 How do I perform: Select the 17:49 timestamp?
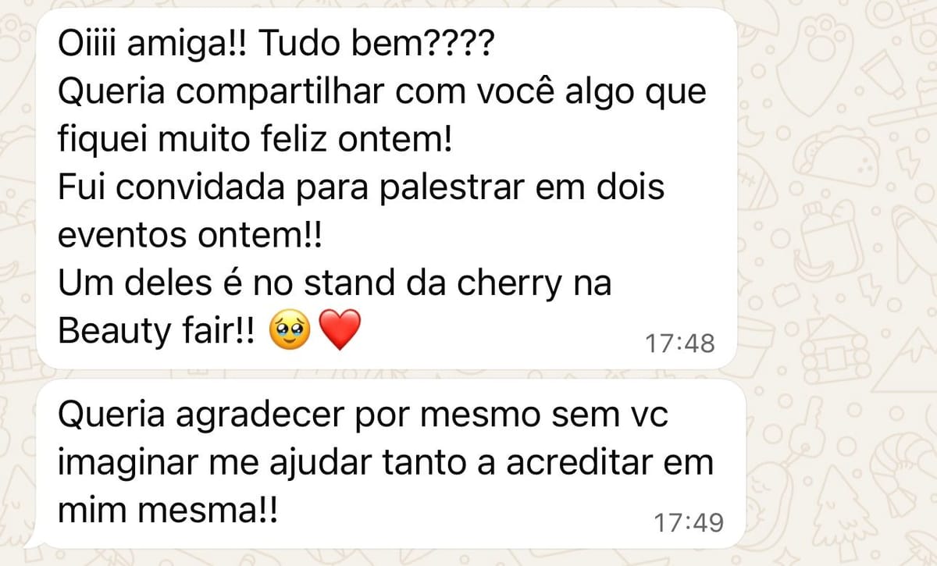pyautogui.click(x=689, y=522)
